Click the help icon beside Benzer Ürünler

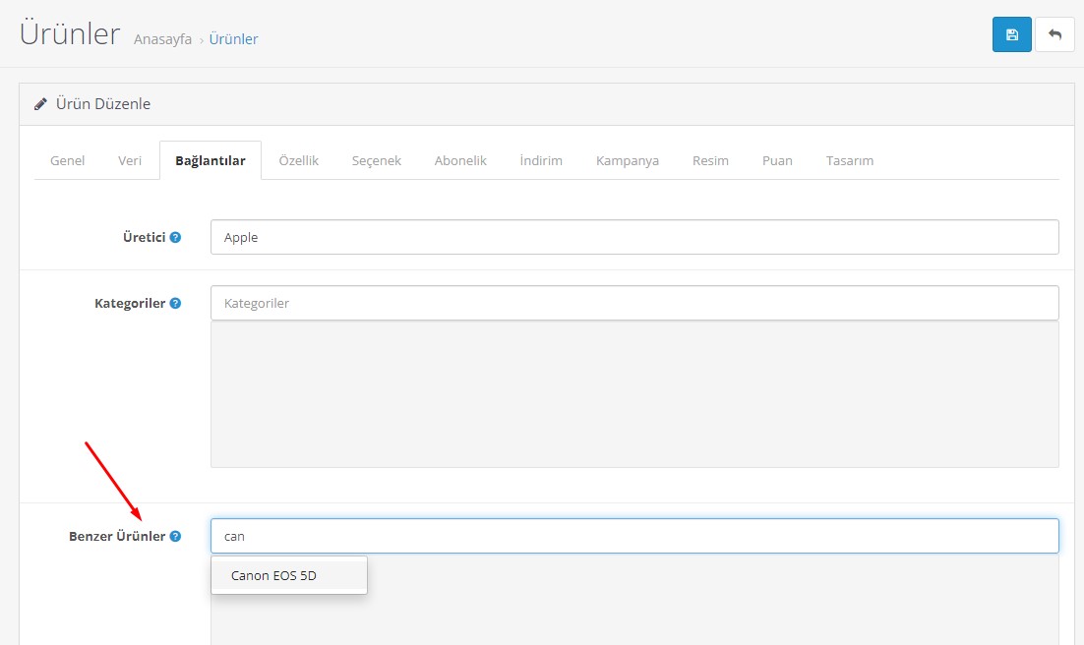pos(175,536)
